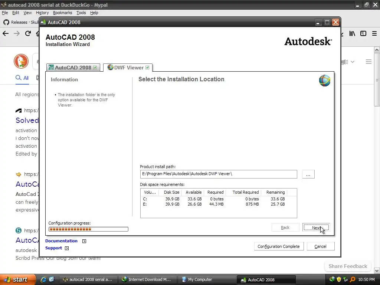Toggle the DWF Viewer tab checkbox
Screen dimensions: 380x285
147,68
